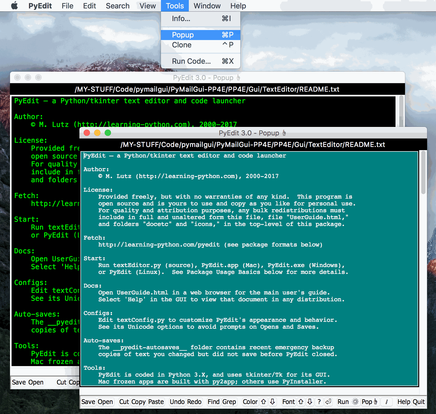Choose Run Code... from Tools menu
This screenshot has width=436, height=414.
[201, 61]
